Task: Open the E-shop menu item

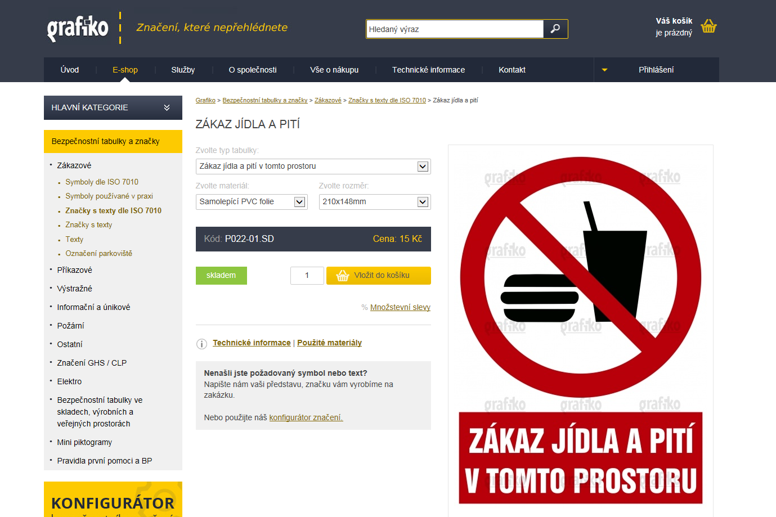Action: (x=125, y=70)
